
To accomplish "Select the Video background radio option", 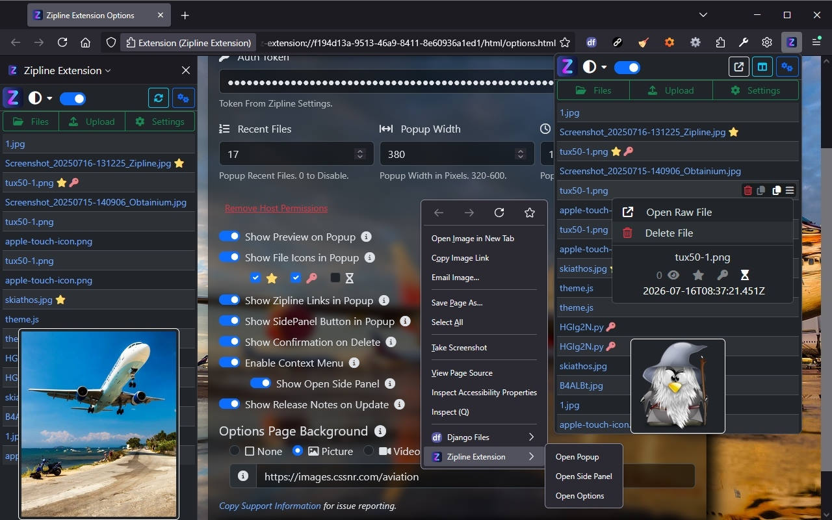I will tap(369, 450).
